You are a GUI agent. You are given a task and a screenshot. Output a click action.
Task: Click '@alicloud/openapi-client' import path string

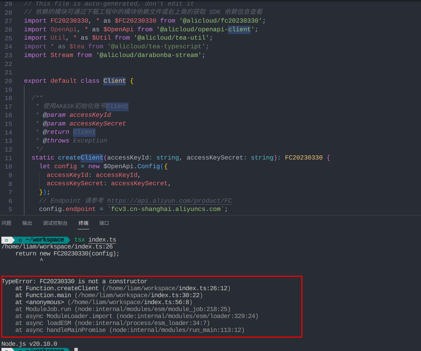[x=206, y=30]
